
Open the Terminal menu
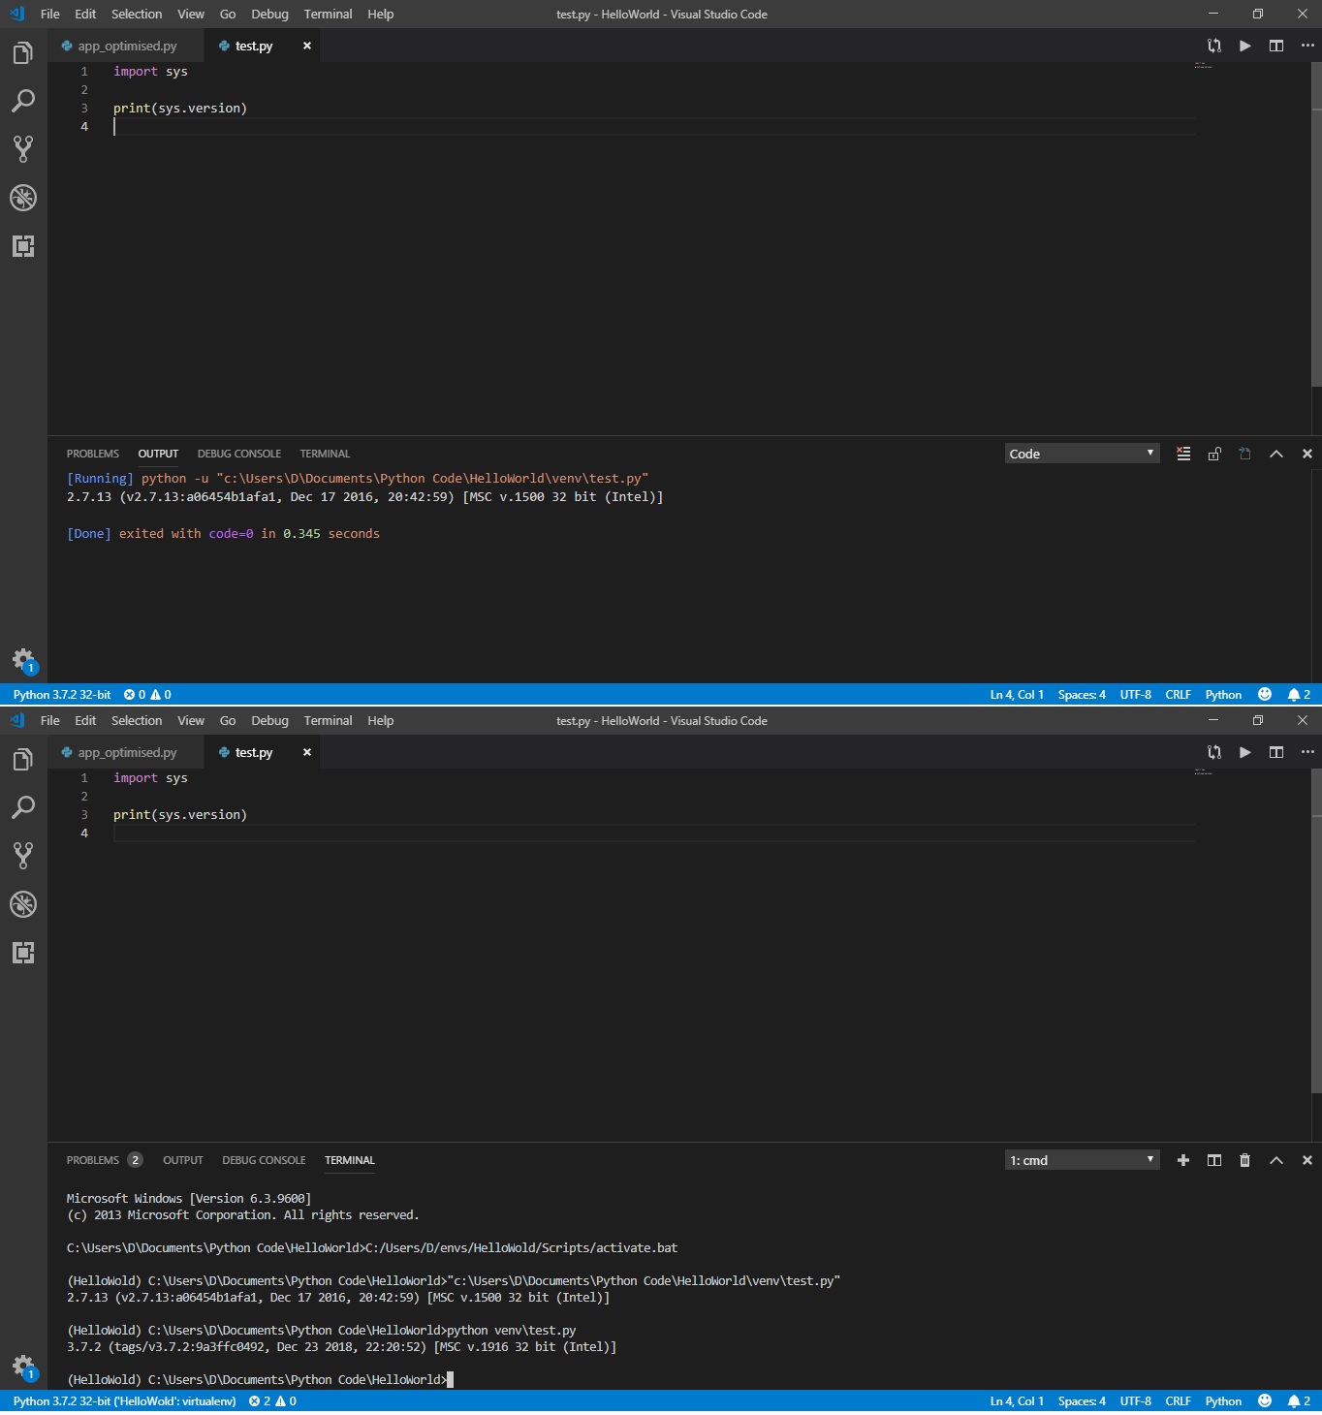(x=328, y=14)
